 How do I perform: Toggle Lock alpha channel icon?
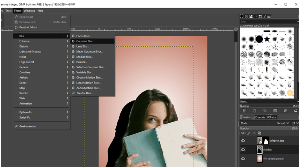pos(259,133)
